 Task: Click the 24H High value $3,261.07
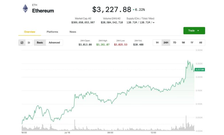pyautogui.click(x=103, y=45)
